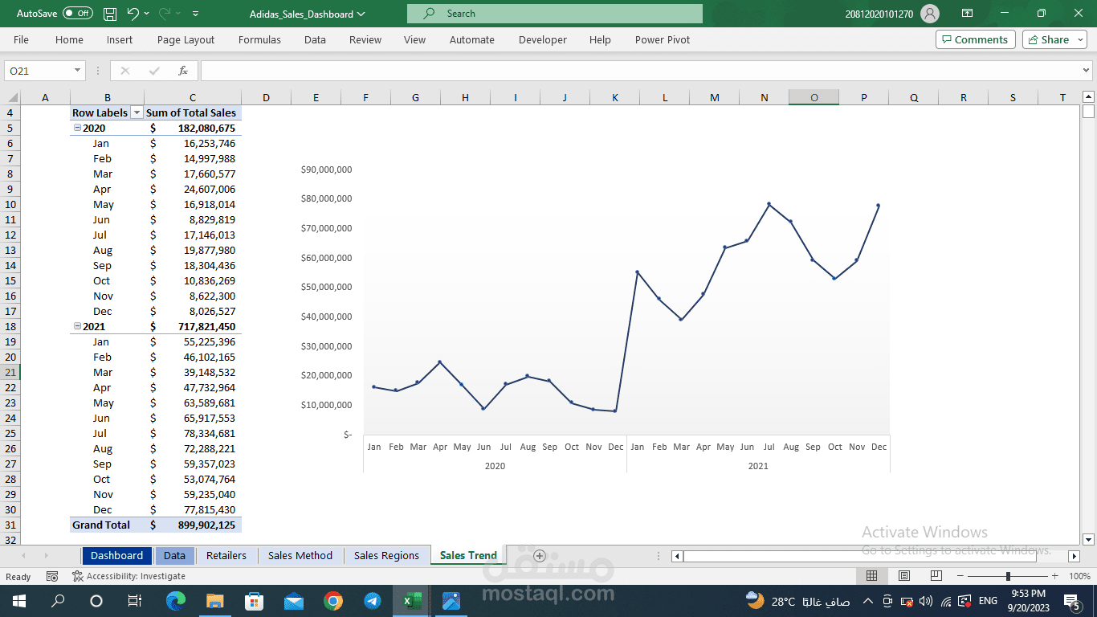
Task: Open Ribbon Display Options icon
Action: 967,14
